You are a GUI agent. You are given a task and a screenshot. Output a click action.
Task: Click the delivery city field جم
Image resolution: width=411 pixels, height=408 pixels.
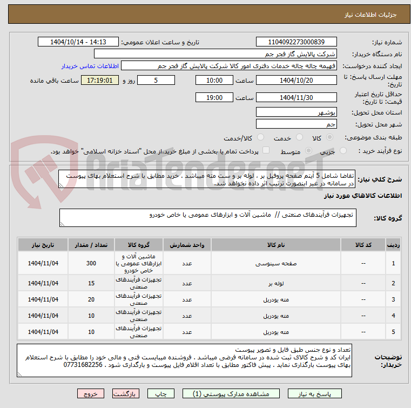click(x=296, y=124)
